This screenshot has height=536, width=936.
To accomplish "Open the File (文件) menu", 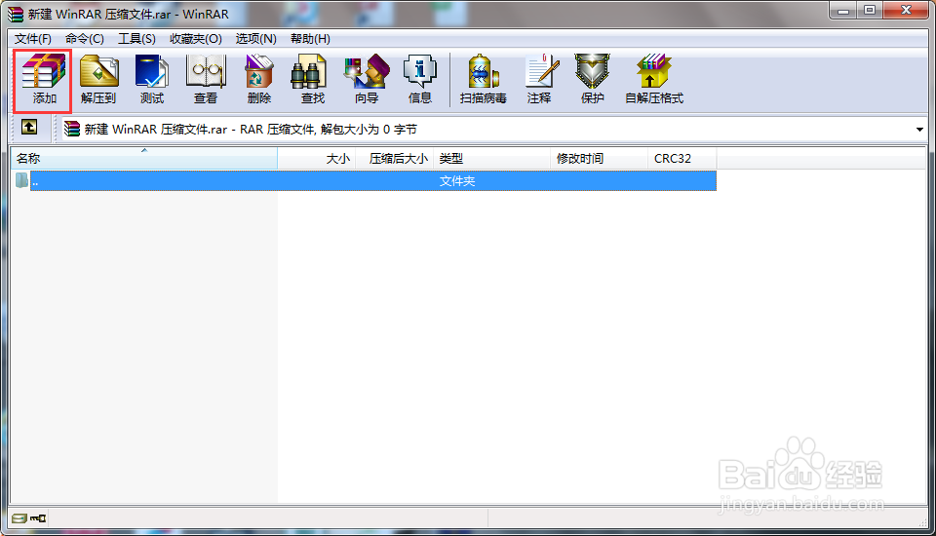I will [33, 39].
